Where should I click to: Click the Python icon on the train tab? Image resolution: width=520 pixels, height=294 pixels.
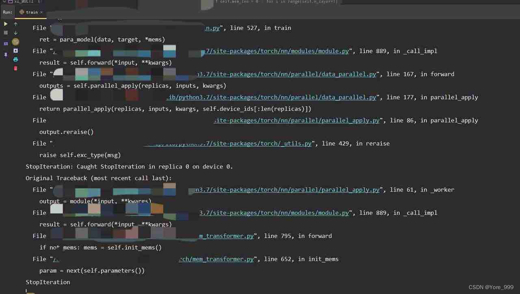pos(22,12)
